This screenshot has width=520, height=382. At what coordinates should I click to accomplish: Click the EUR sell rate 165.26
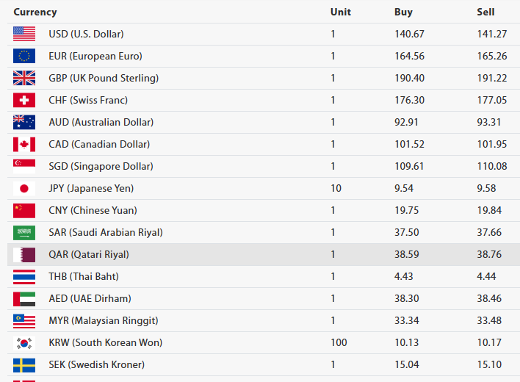tap(491, 56)
